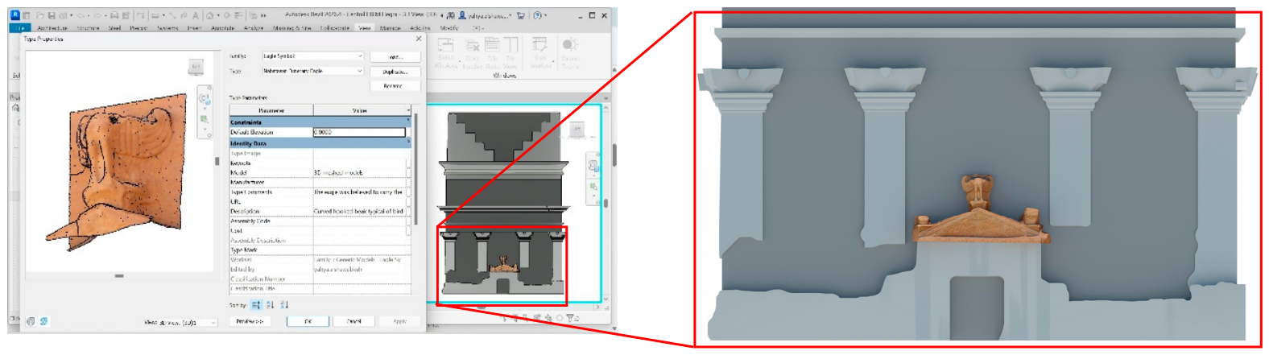Click the Cancel button in Type Properties
Image resolution: width=1269 pixels, height=355 pixels.
click(353, 321)
